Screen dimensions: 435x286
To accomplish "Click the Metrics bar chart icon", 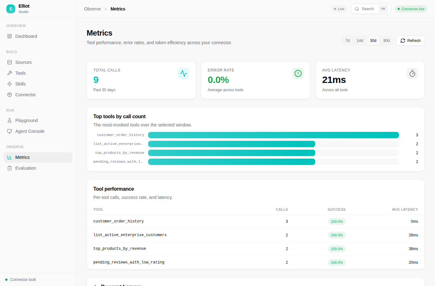I will point(10,157).
